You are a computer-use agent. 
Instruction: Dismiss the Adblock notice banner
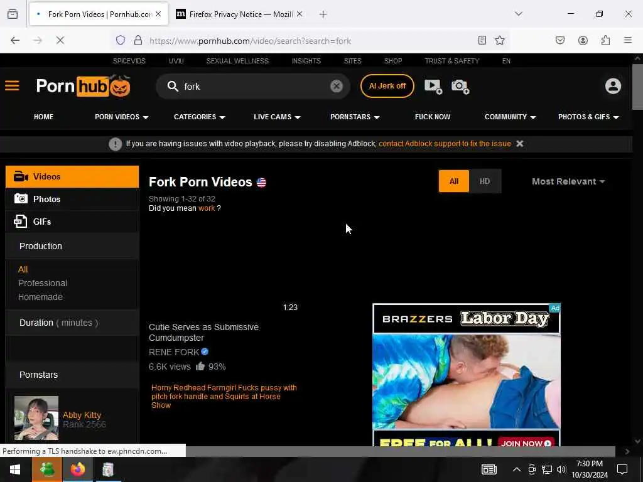click(x=519, y=144)
